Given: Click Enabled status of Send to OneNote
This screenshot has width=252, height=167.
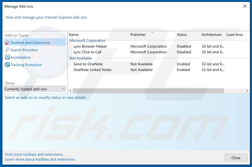Looking at the screenshot, I should pyautogui.click(x=183, y=64).
